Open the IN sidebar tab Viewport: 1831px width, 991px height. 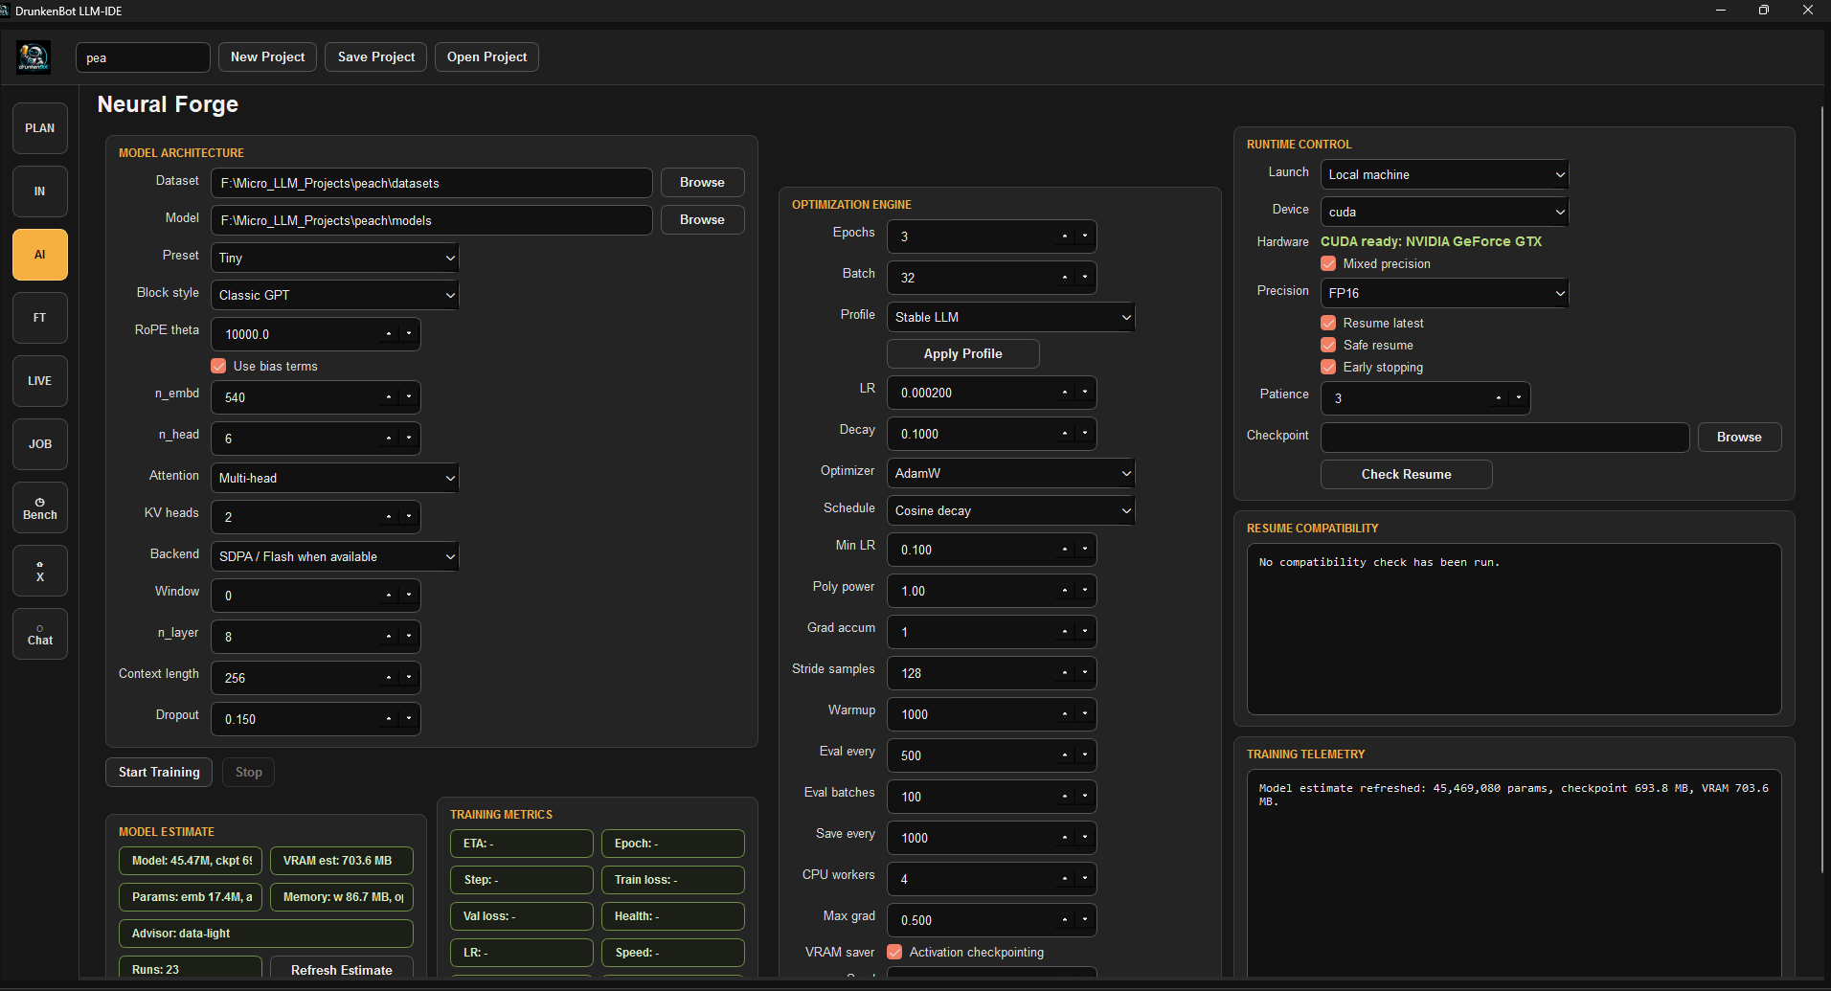click(40, 191)
